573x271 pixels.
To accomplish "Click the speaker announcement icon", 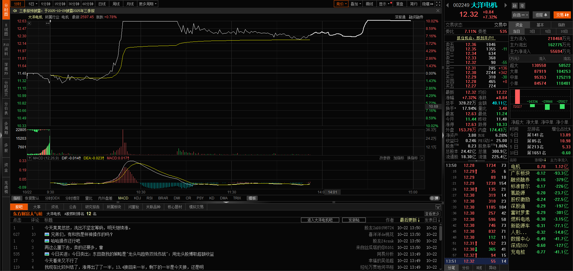I will tap(15, 11).
